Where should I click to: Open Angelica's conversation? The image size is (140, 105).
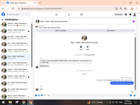point(15,77)
